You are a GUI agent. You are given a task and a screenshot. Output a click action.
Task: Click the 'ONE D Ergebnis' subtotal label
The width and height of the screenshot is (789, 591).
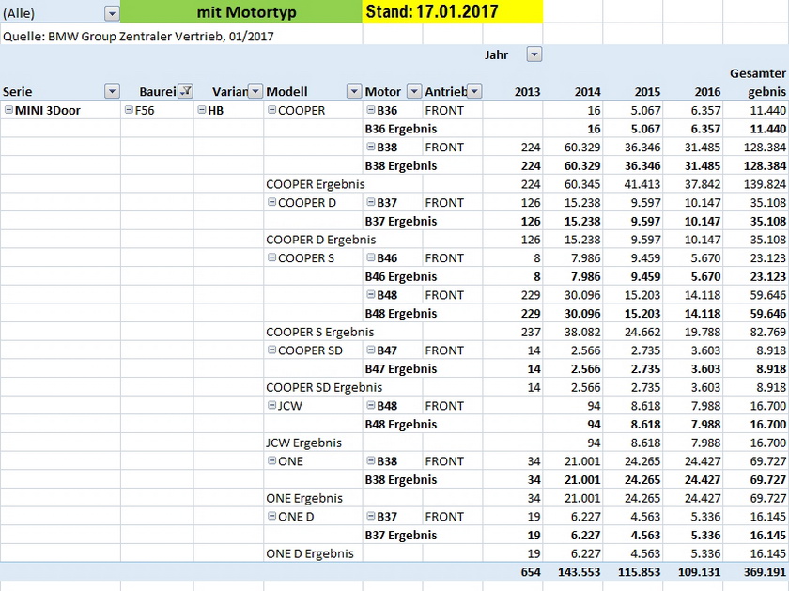pos(310,553)
